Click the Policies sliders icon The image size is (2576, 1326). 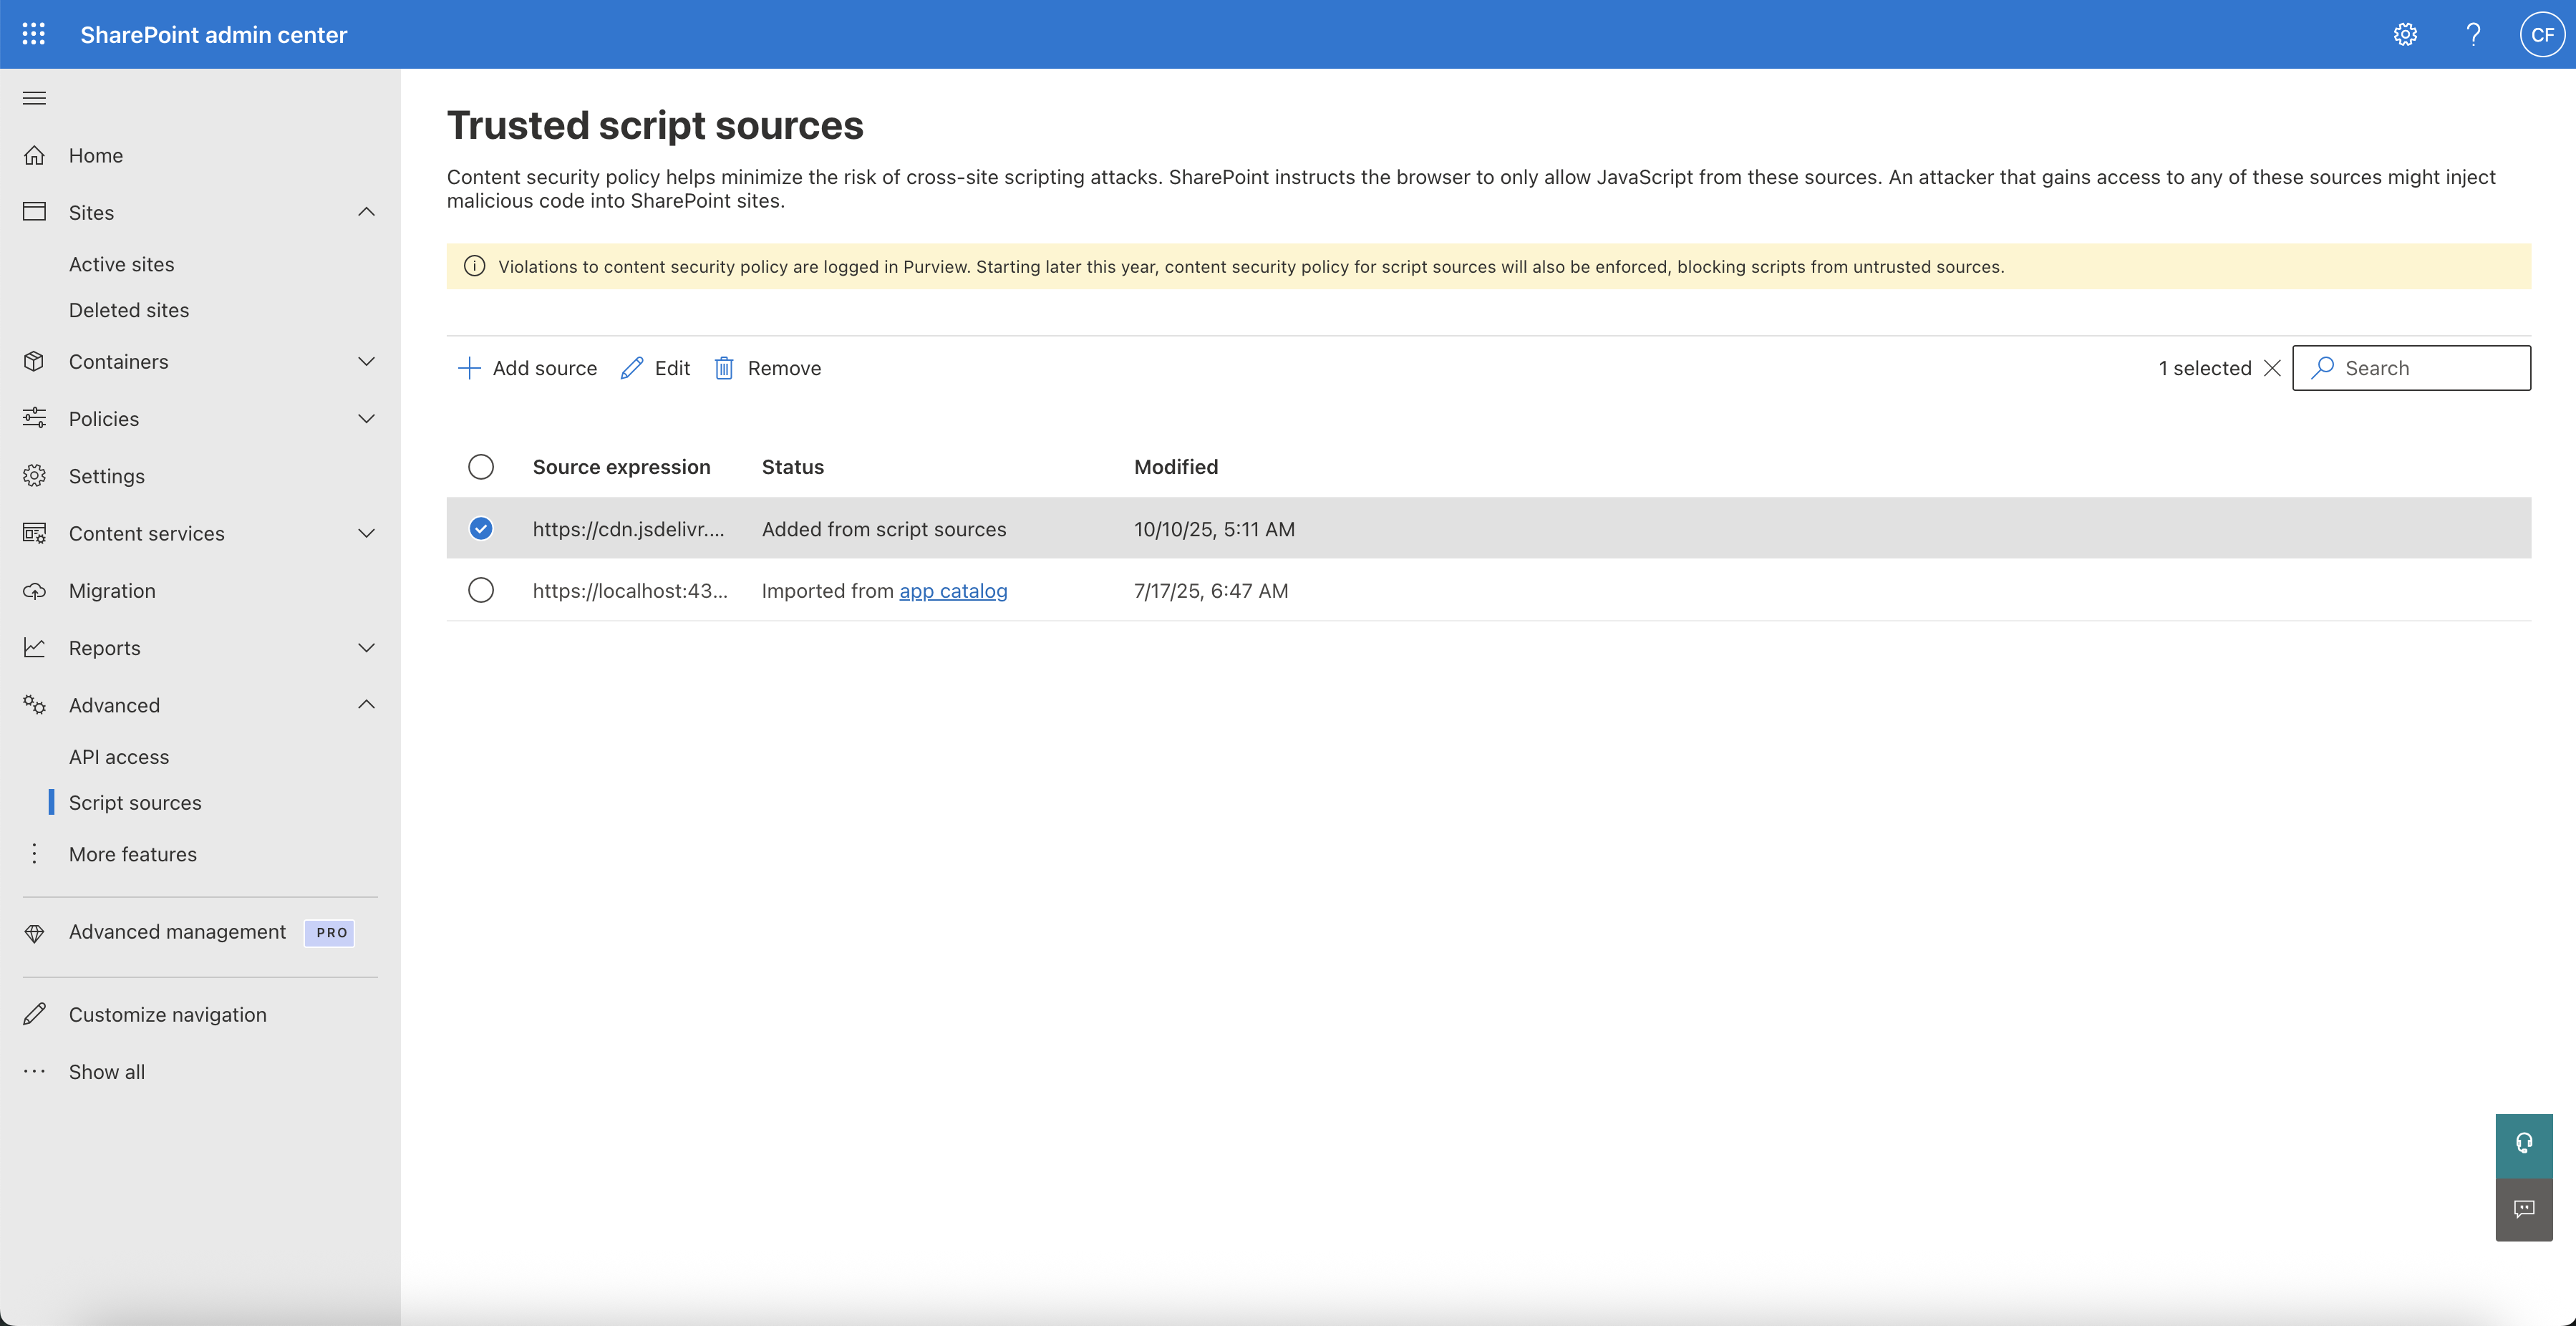point(34,418)
